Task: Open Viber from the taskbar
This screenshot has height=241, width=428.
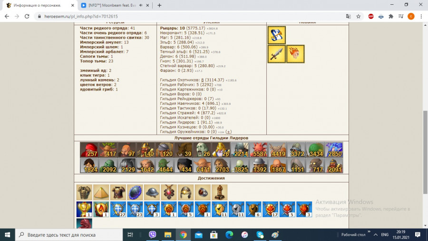Action: tap(152, 235)
